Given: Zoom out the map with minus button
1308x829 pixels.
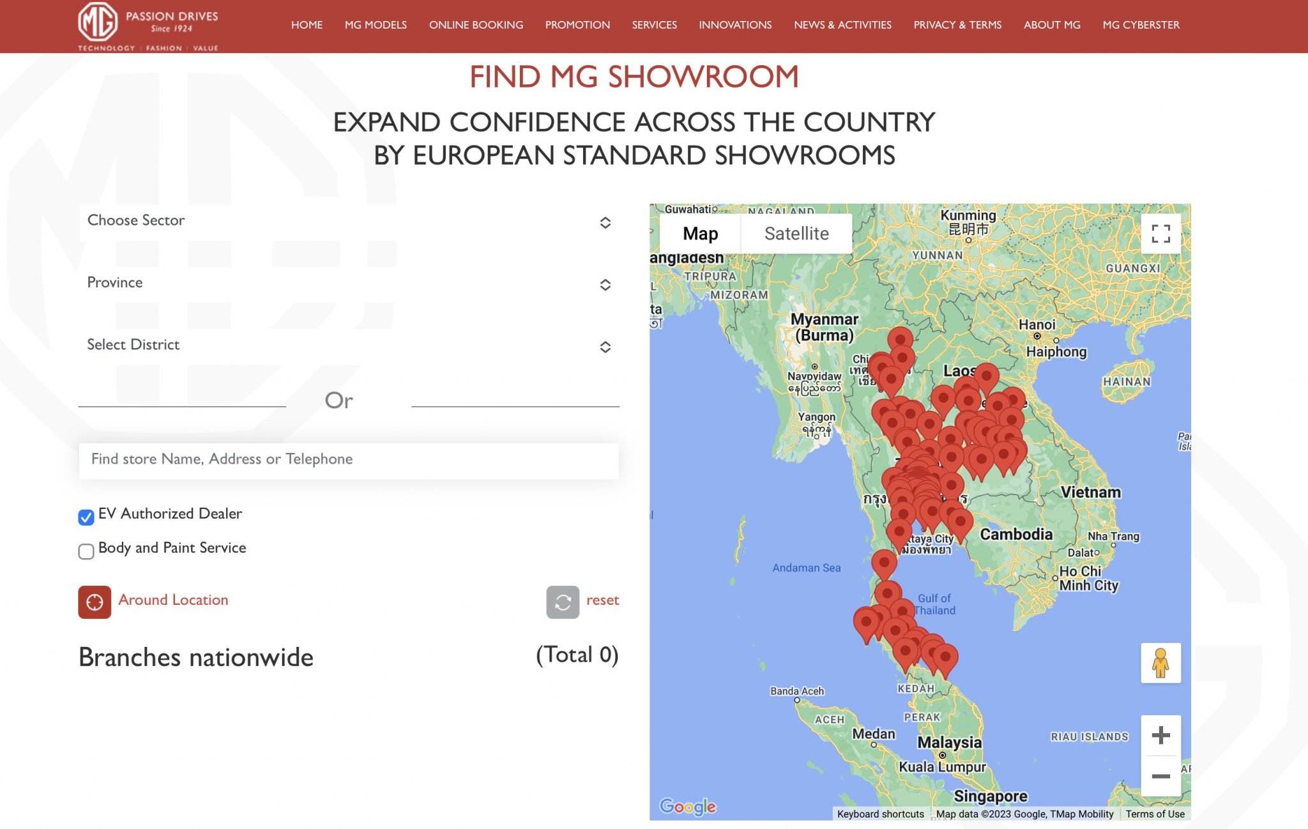Looking at the screenshot, I should tap(1160, 777).
